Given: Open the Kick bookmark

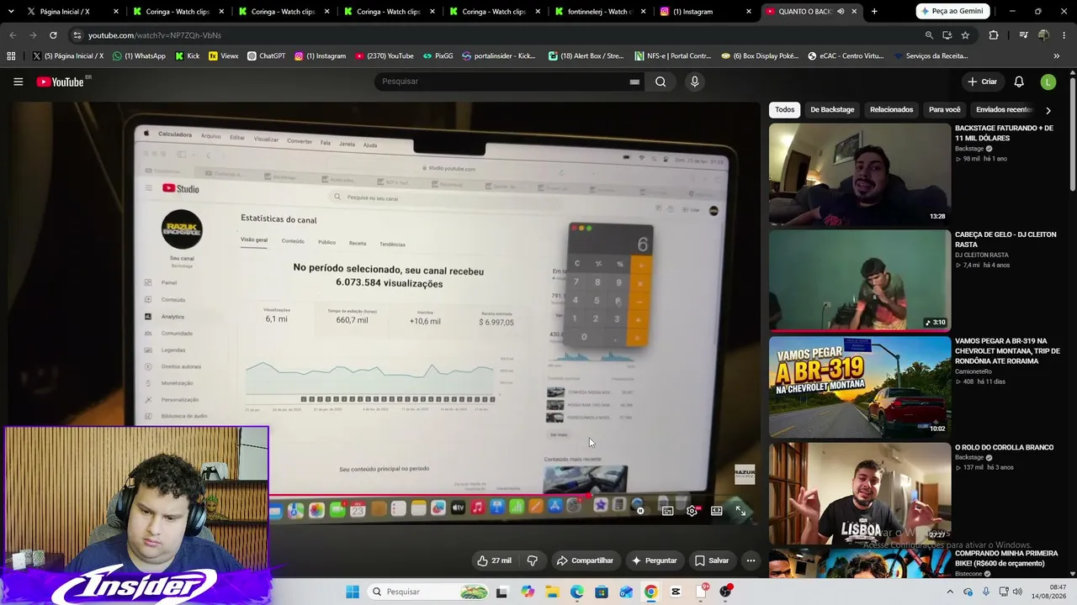Looking at the screenshot, I should coord(188,56).
